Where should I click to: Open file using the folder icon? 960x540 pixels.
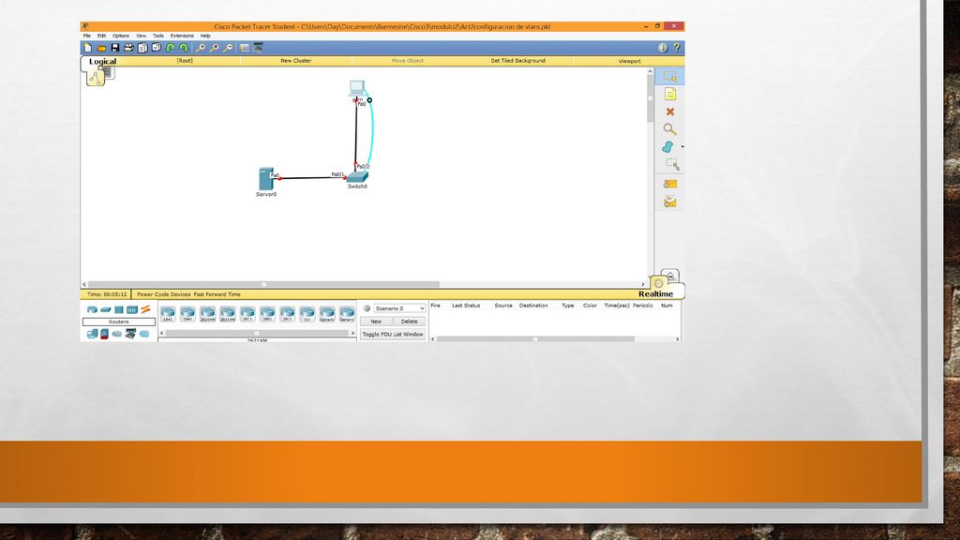[x=101, y=48]
